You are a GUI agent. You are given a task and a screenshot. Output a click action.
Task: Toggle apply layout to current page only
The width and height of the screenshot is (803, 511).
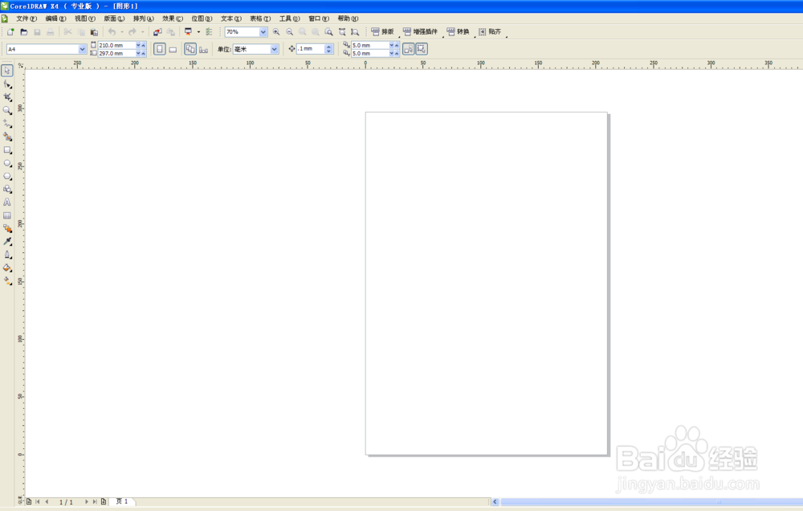tap(203, 49)
